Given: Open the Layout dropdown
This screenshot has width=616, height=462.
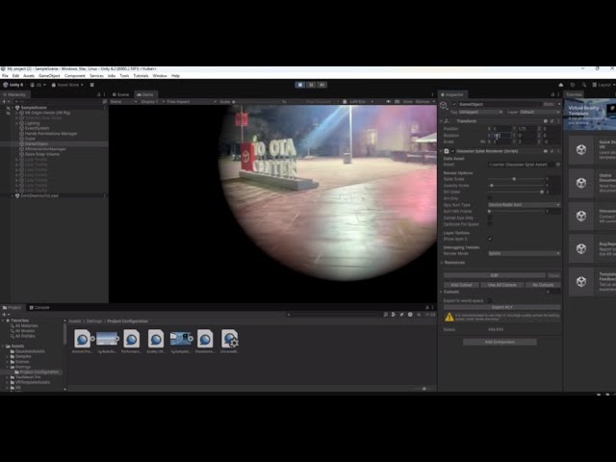Looking at the screenshot, I should tap(603, 85).
